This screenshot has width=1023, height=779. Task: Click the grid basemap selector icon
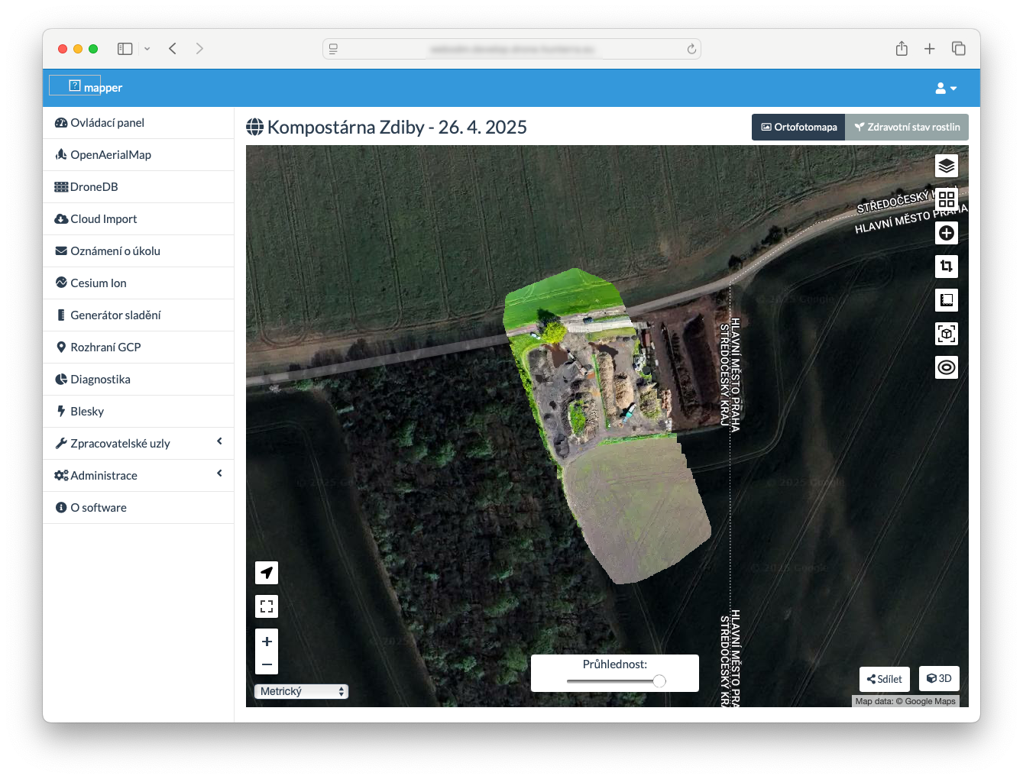946,199
